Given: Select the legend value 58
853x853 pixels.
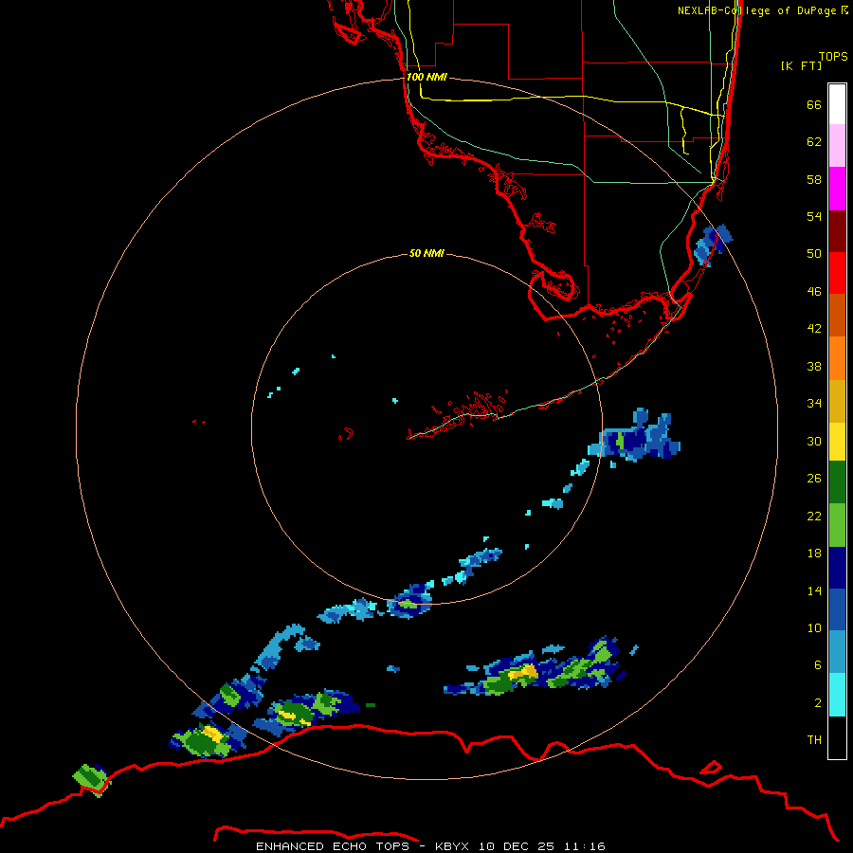Looking at the screenshot, I should (814, 179).
